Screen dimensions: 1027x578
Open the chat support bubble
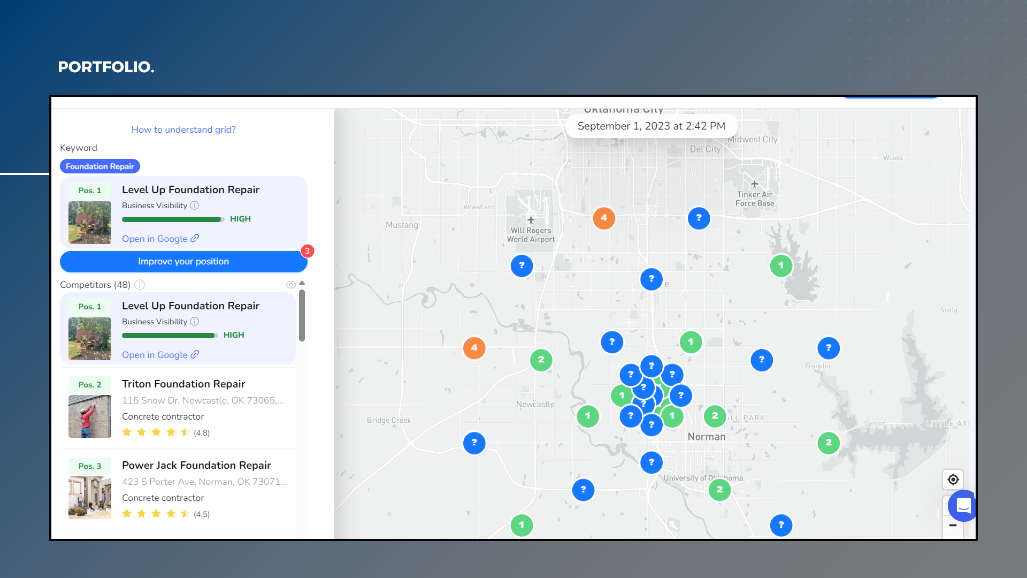963,505
